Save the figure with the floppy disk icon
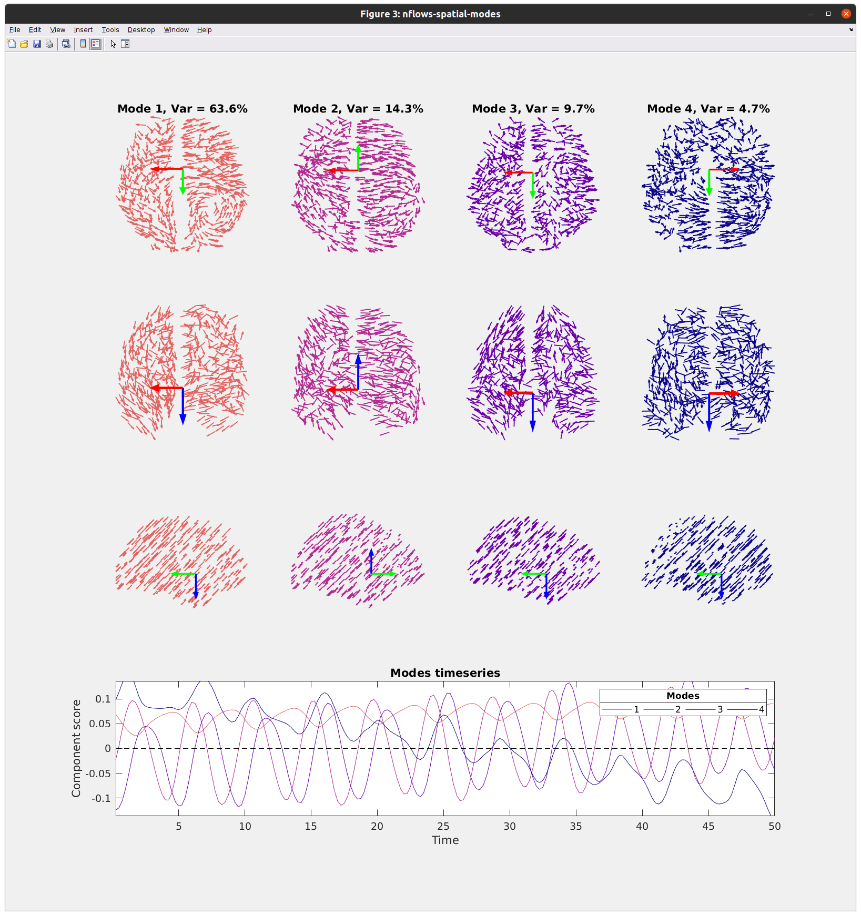This screenshot has width=861, height=916. click(37, 44)
